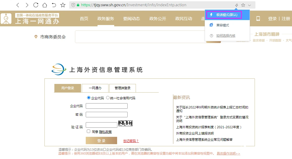Click the lightning kernel mode icon

(x=237, y=5)
